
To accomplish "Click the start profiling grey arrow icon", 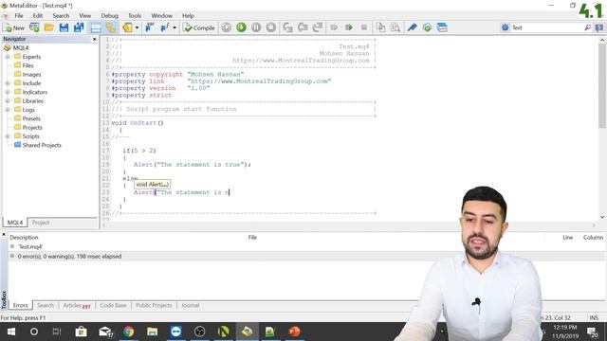I will 334,27.
